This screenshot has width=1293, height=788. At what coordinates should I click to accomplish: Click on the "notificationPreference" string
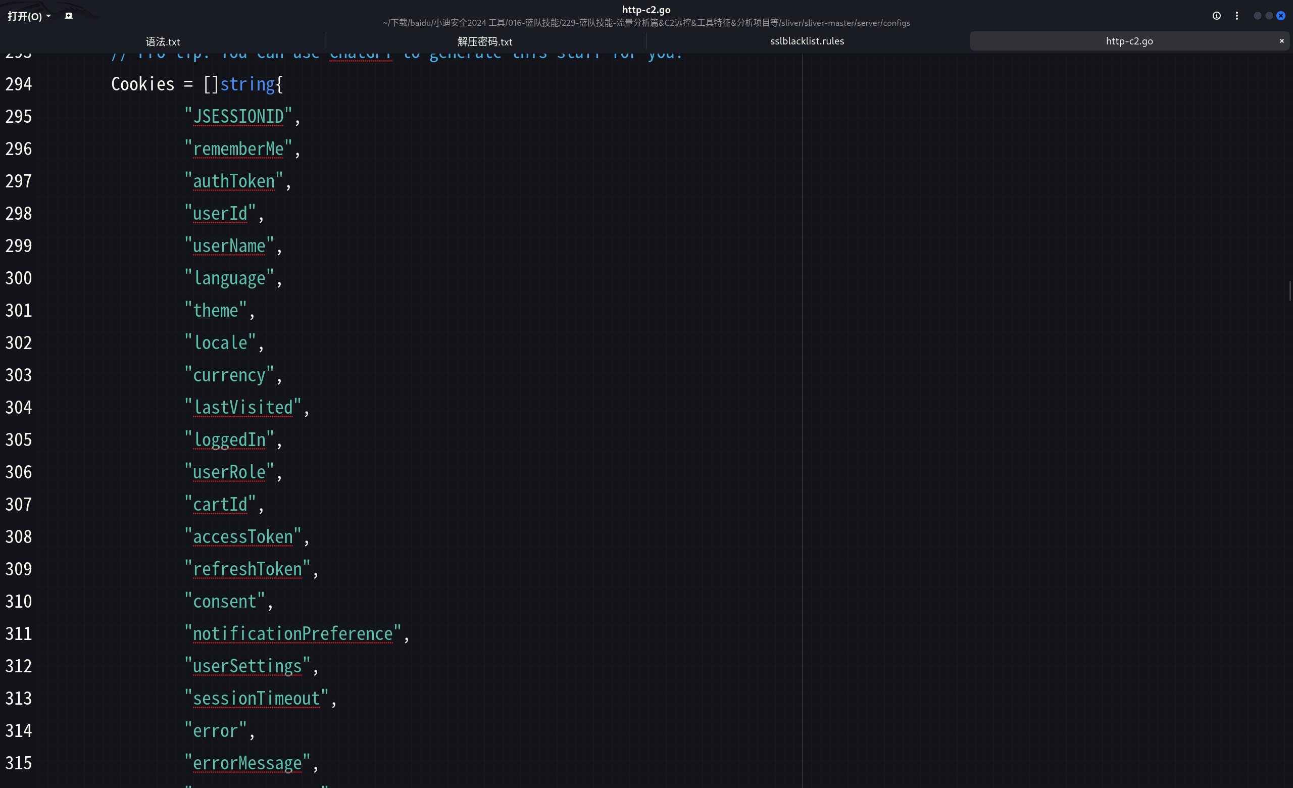coord(293,634)
